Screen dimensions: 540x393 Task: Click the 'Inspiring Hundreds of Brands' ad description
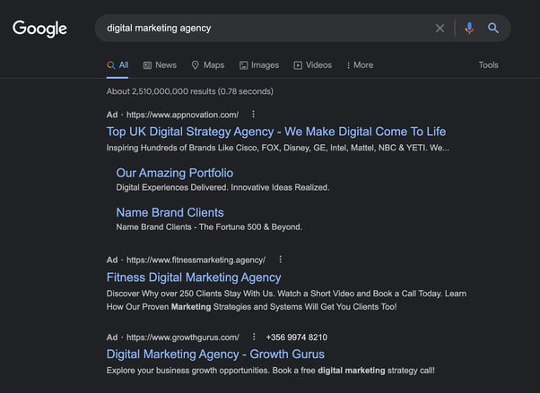pos(277,148)
